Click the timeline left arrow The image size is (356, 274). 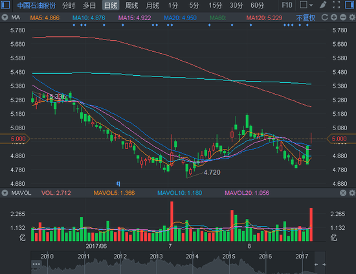317,265
